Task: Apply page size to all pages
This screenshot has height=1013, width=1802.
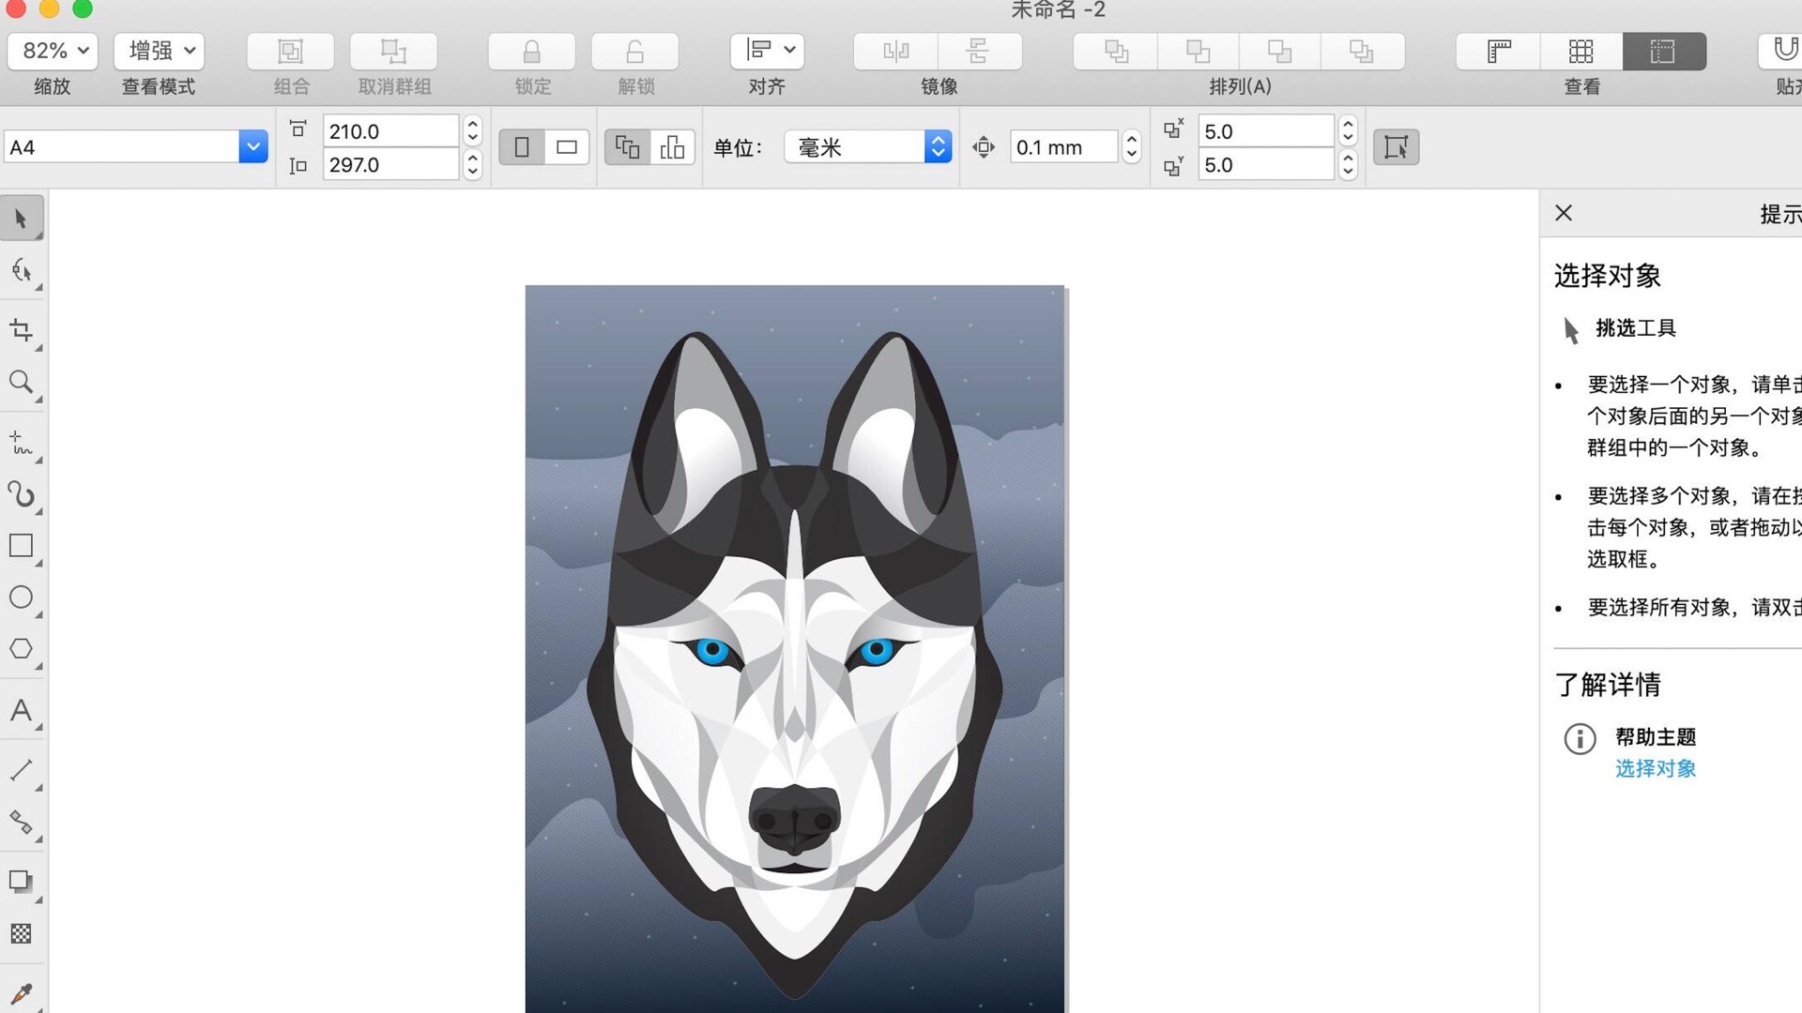Action: tap(627, 147)
